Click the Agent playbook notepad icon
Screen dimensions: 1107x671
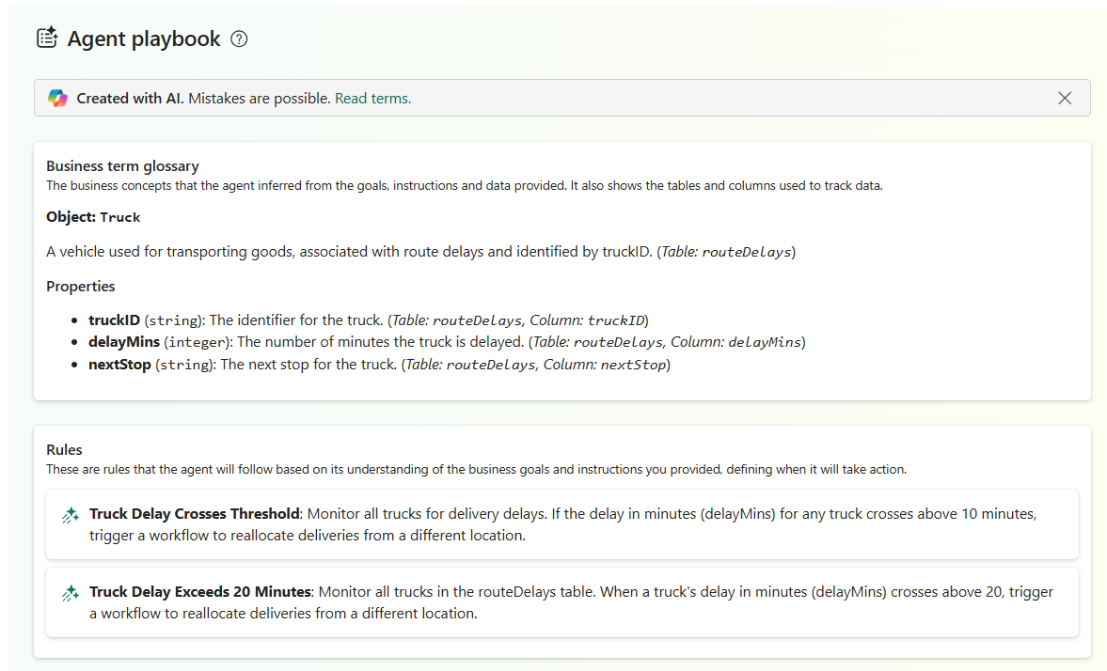[x=47, y=38]
